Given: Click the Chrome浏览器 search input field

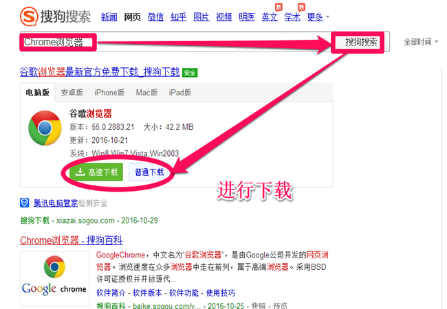Looking at the screenshot, I should click(175, 42).
